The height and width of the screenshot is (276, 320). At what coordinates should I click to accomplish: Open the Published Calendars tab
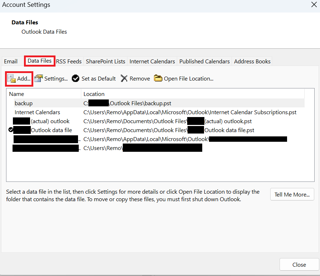click(204, 61)
